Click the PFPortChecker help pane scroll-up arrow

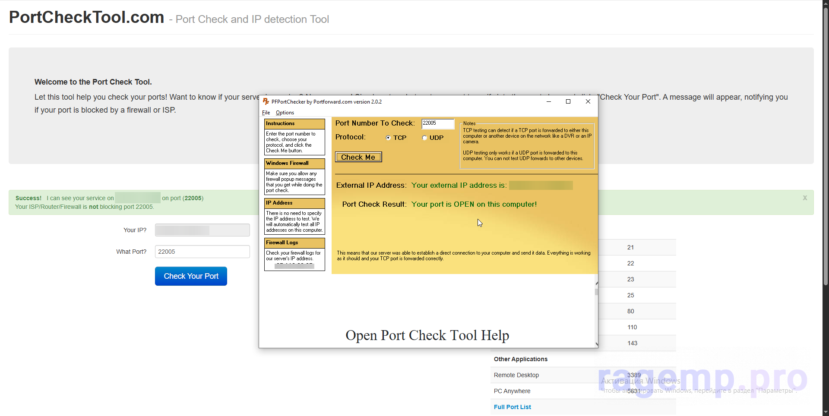[597, 283]
